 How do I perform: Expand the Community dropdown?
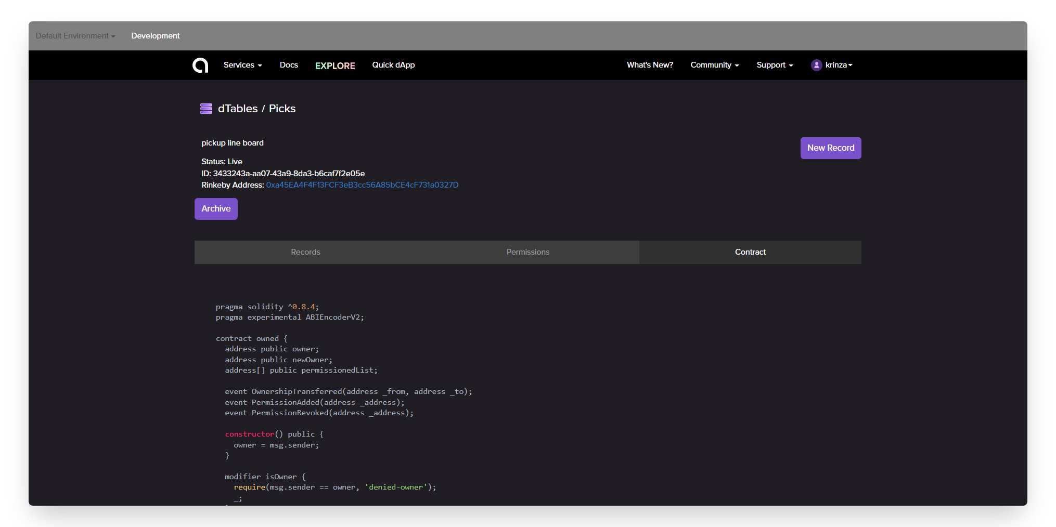coord(714,65)
